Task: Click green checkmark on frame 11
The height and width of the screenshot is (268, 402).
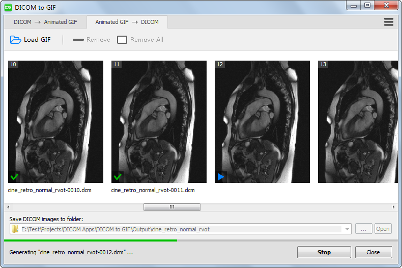Action: point(117,177)
